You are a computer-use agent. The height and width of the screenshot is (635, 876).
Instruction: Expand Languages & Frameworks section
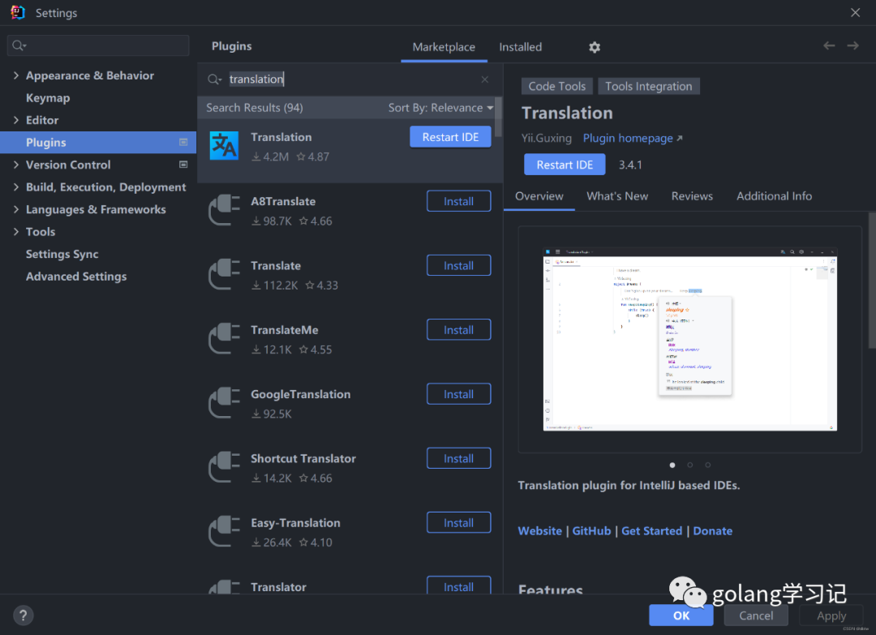pyautogui.click(x=15, y=209)
